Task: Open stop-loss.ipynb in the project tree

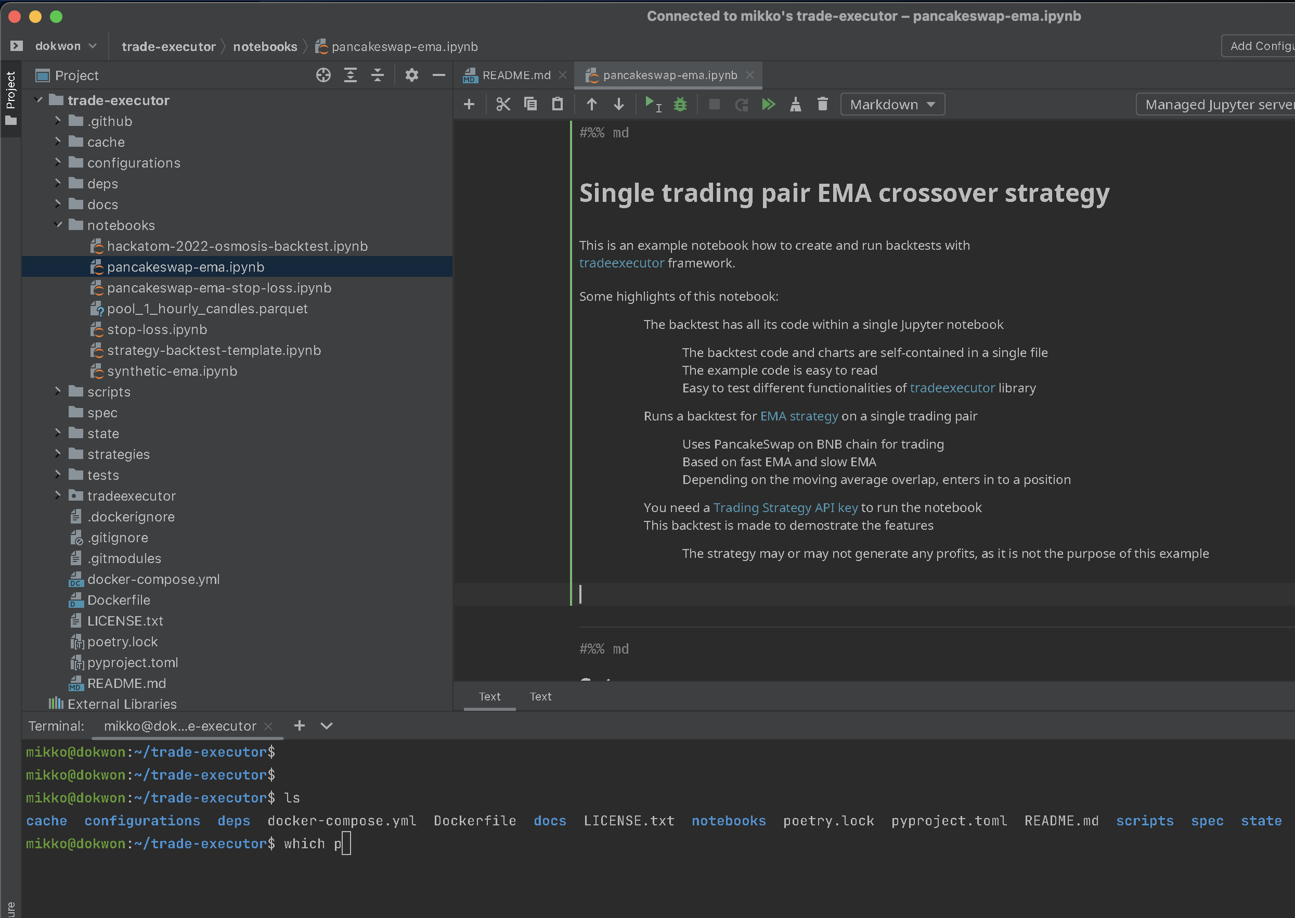Action: coord(157,329)
